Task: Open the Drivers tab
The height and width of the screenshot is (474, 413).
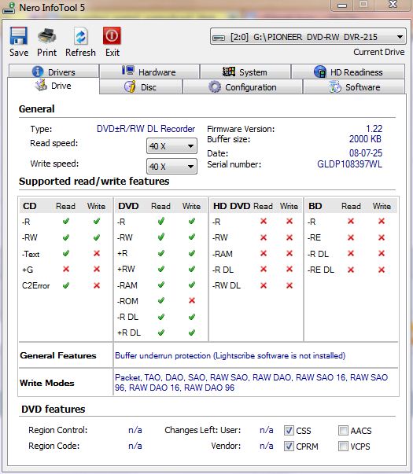Action: [x=53, y=72]
